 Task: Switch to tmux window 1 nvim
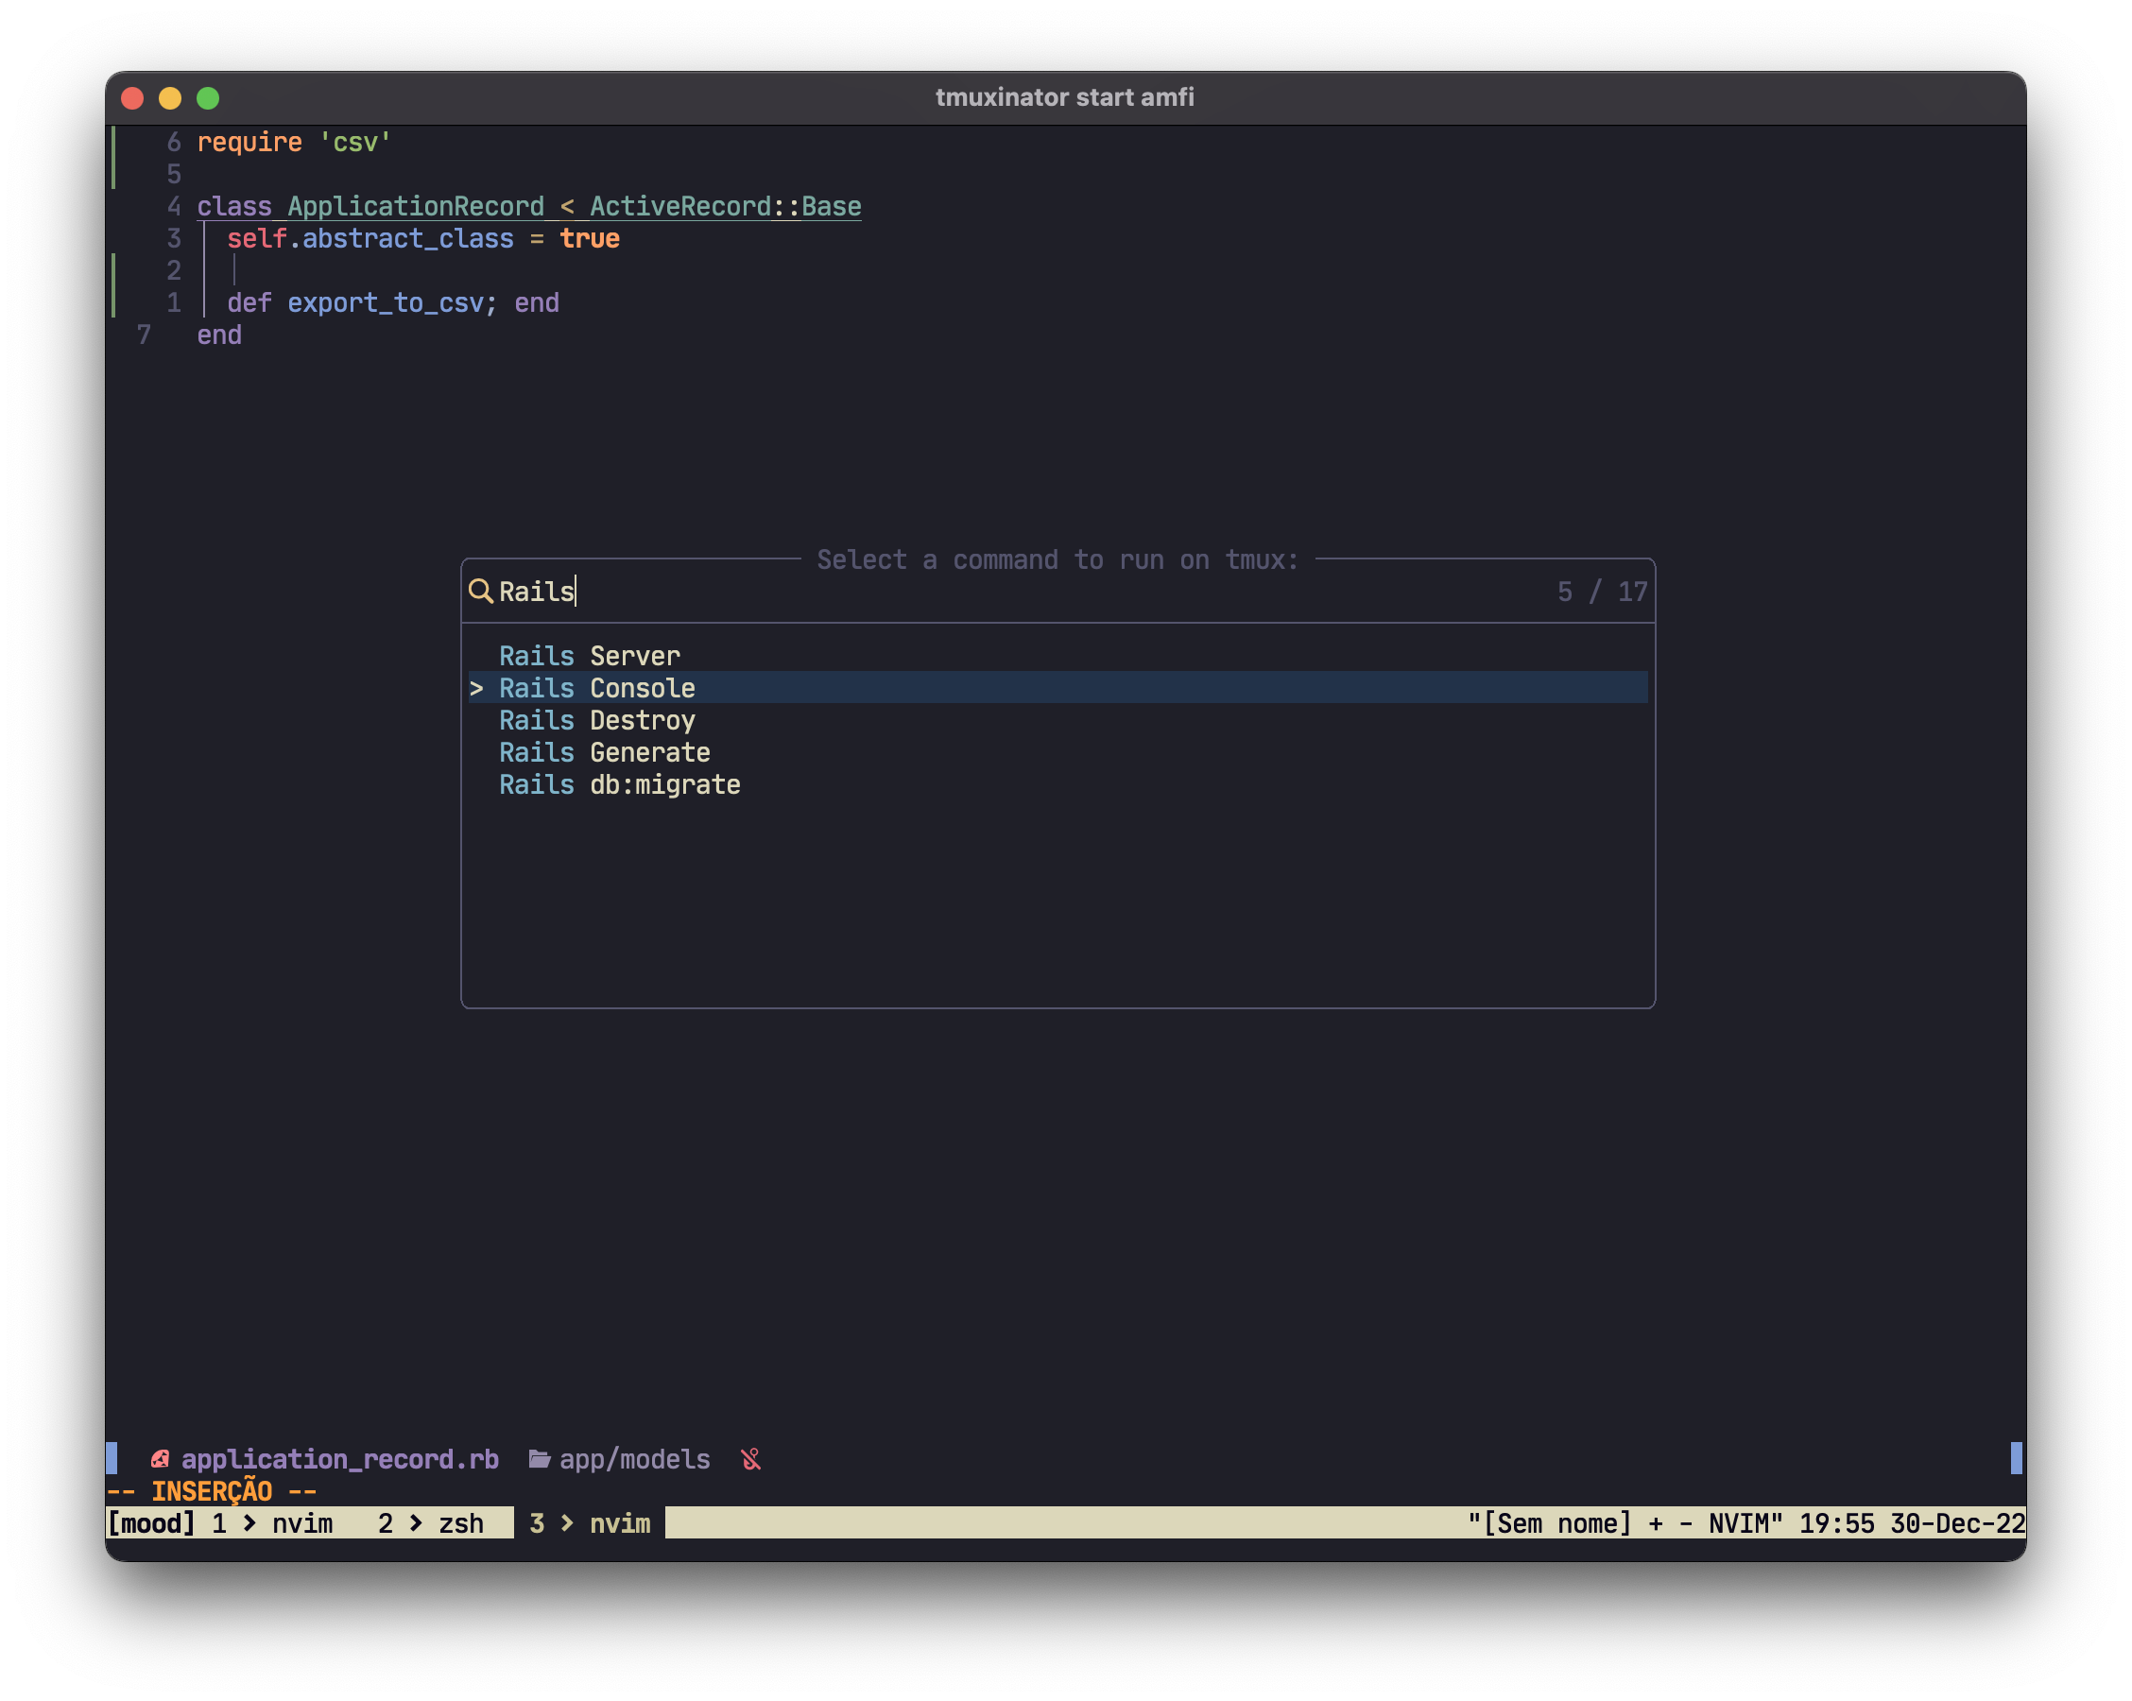tap(273, 1524)
